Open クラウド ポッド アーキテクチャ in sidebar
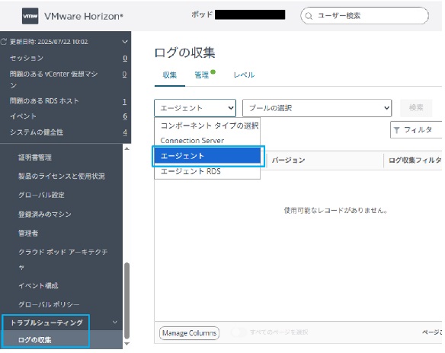The width and height of the screenshot is (445, 353). pos(63,259)
